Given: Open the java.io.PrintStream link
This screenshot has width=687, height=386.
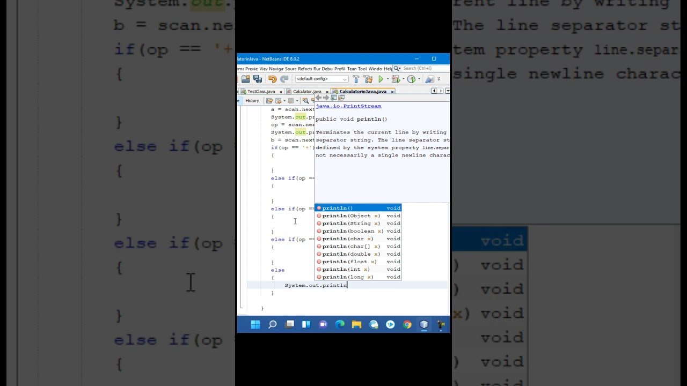Looking at the screenshot, I should coord(348,106).
